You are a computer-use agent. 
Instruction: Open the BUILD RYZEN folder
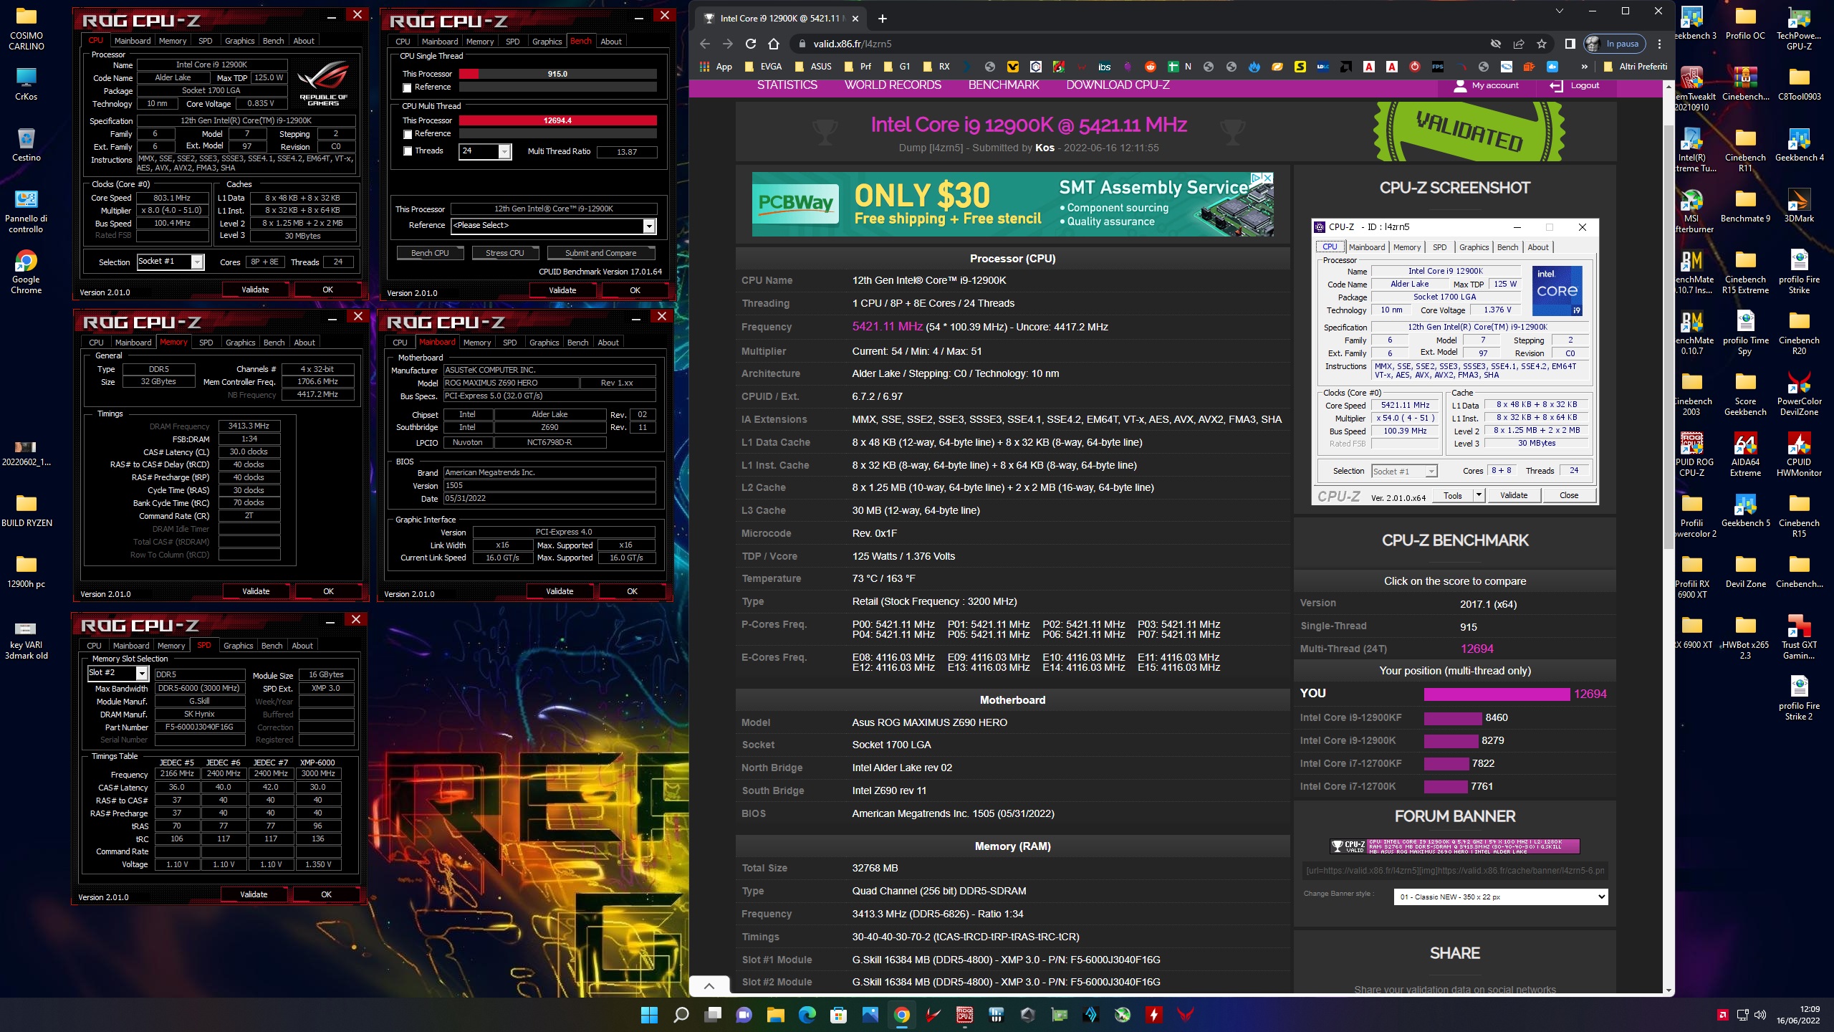(x=27, y=510)
